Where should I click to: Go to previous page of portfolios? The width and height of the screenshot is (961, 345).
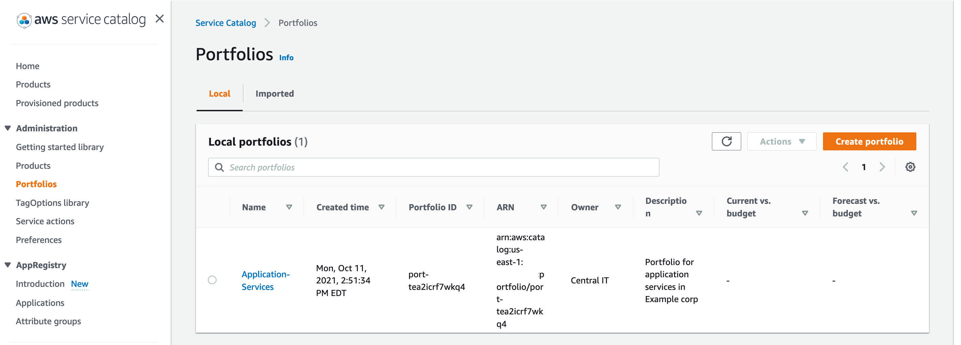coord(845,167)
